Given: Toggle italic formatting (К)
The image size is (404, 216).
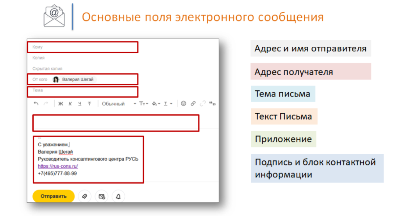Looking at the screenshot, I should [x=70, y=104].
